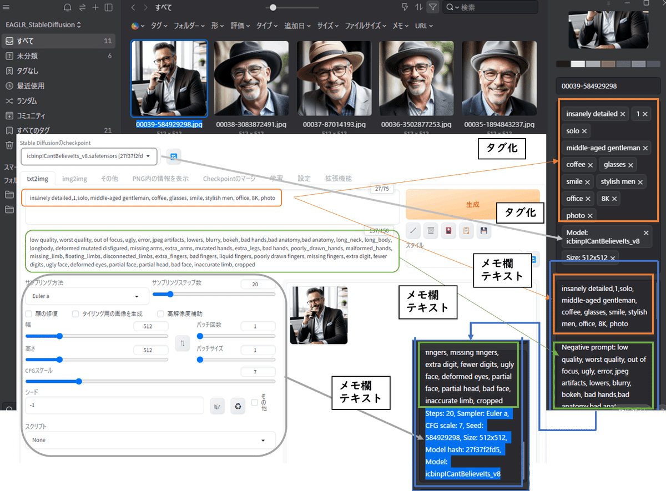Remove the 'photo' tag
Viewport: 666px width, 491px height.
[590, 216]
